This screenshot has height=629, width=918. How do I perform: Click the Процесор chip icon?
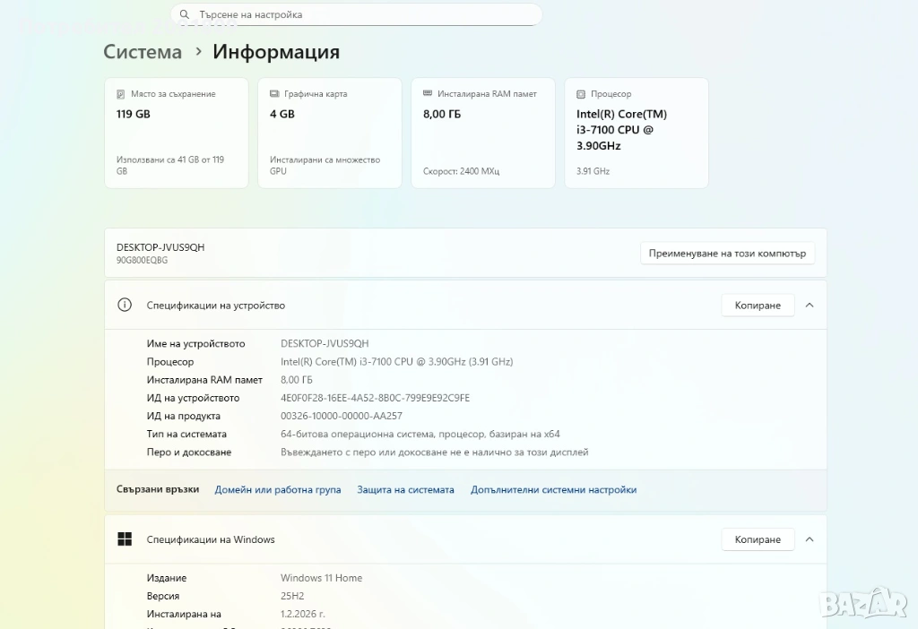[x=581, y=94]
